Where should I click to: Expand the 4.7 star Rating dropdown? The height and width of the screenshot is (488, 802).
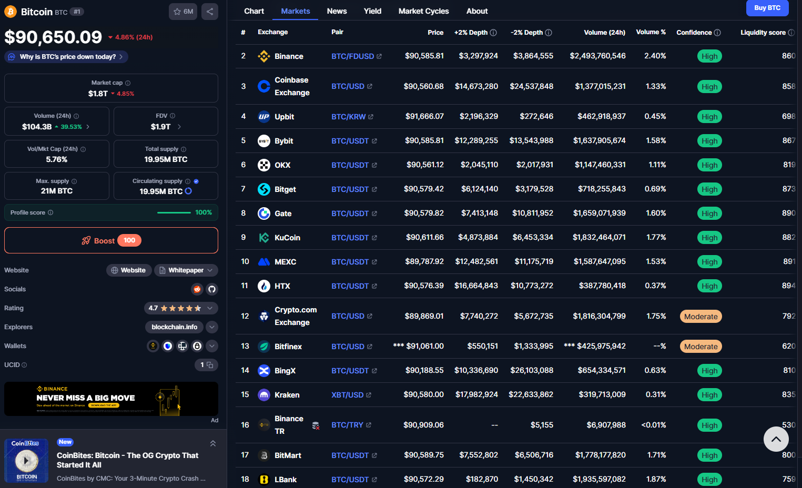click(210, 308)
